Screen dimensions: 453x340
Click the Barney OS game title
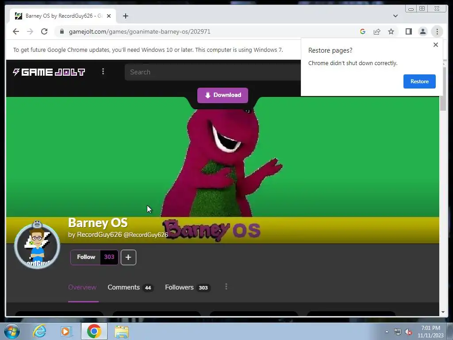[x=98, y=223]
